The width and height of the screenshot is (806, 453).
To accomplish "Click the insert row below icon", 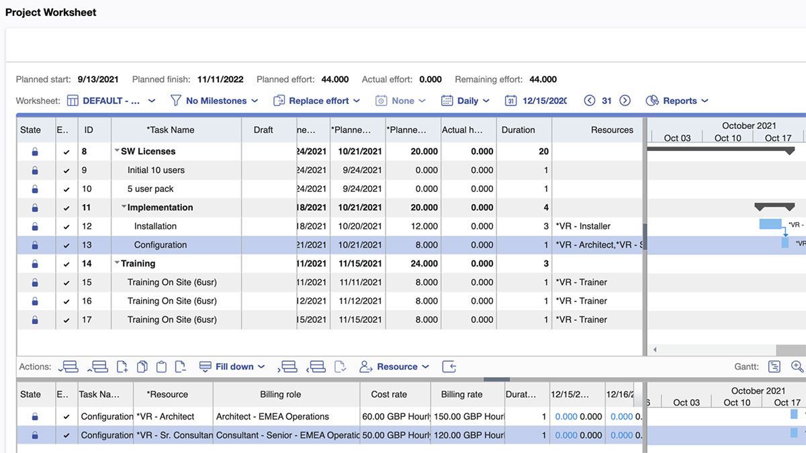I will click(x=69, y=366).
